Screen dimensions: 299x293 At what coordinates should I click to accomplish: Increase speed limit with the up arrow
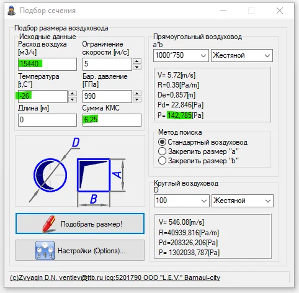pyautogui.click(x=137, y=61)
